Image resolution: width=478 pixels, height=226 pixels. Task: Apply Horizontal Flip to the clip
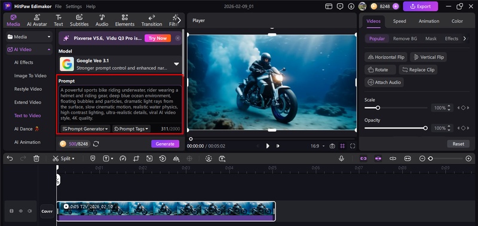[x=386, y=57]
